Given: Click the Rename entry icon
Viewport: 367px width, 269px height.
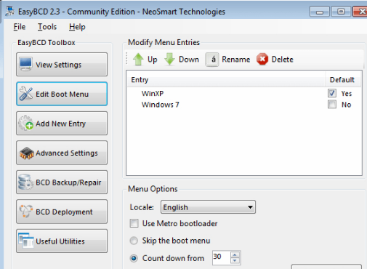Looking at the screenshot, I should (212, 60).
